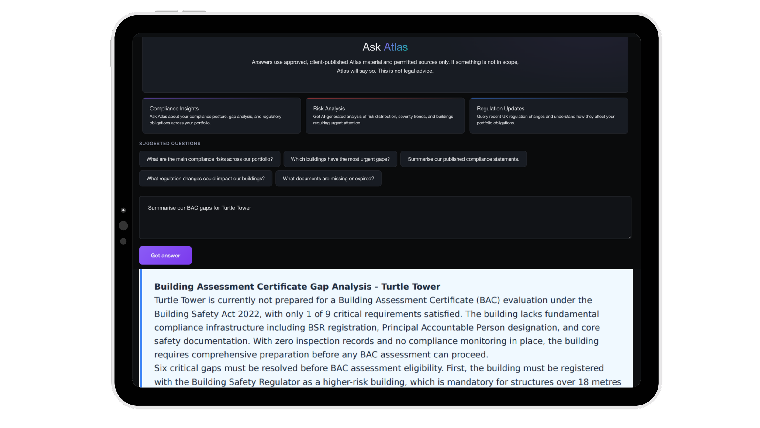Screen dimensions: 760x428
Task: Click the Gap Analysis answer heading
Action: pyautogui.click(x=297, y=287)
